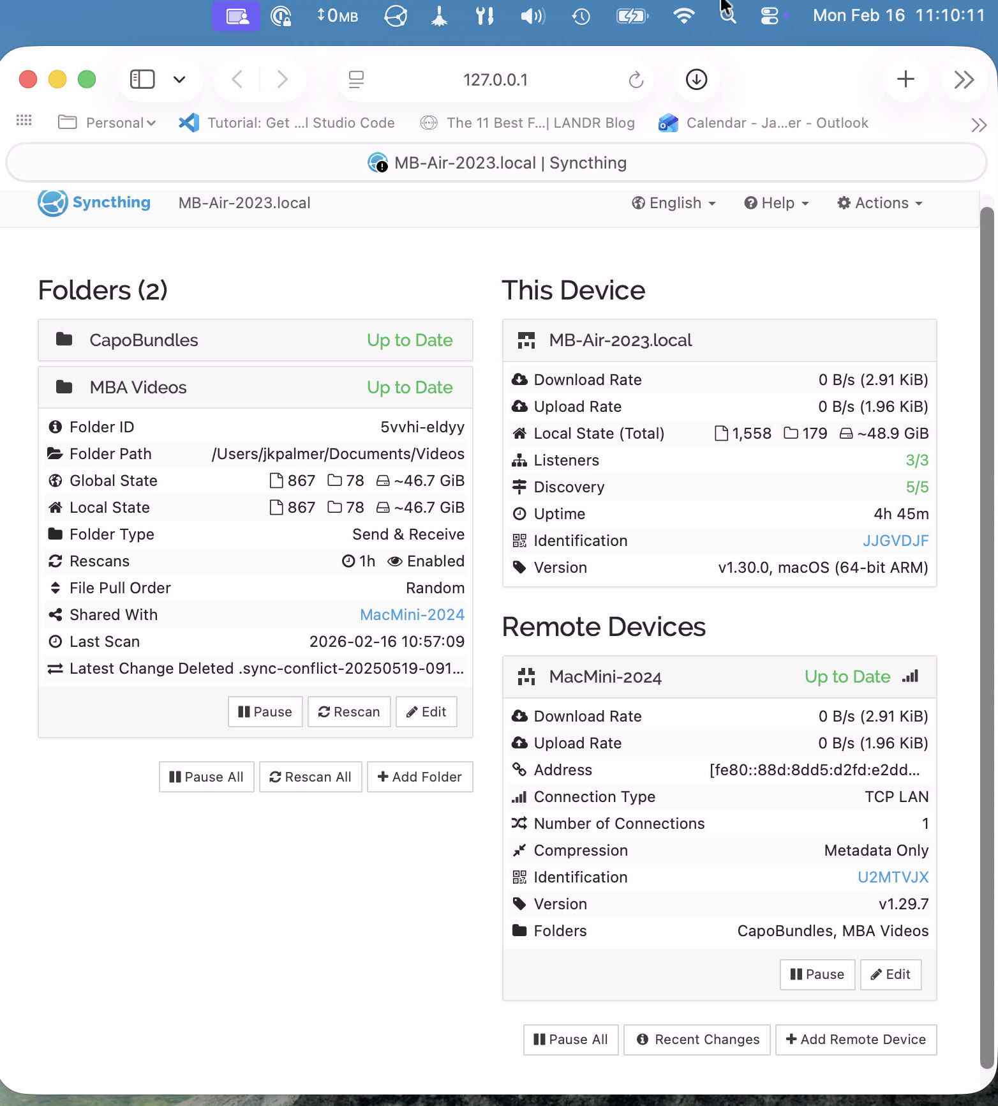Open the Actions dropdown menu

881,203
